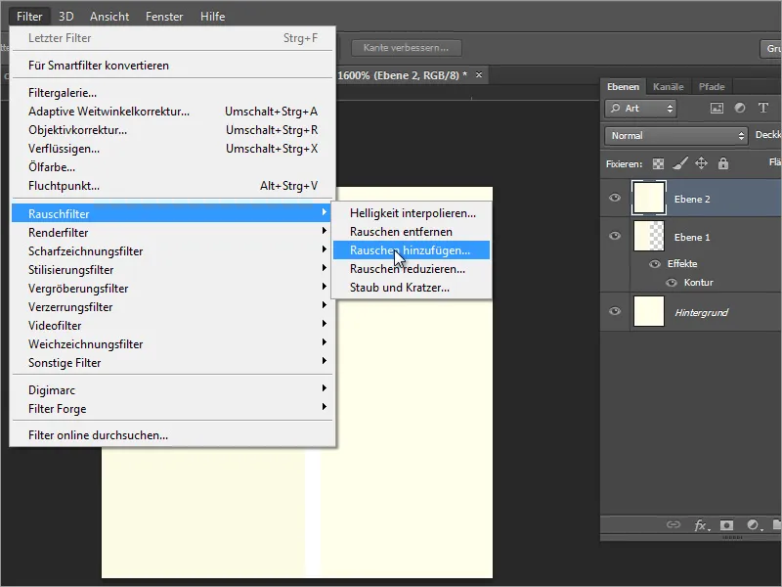Click the pixel image layer filter icon

[x=717, y=108]
